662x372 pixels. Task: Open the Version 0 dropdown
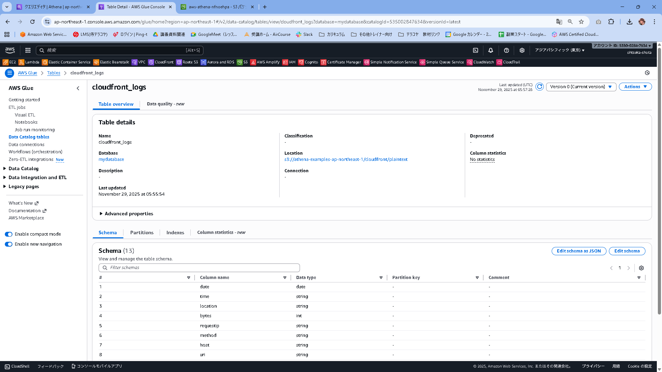[x=581, y=87]
